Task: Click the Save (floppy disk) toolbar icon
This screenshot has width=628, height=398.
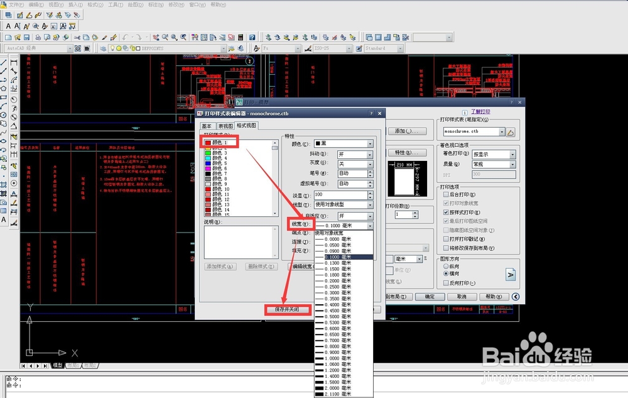Action: point(26,37)
